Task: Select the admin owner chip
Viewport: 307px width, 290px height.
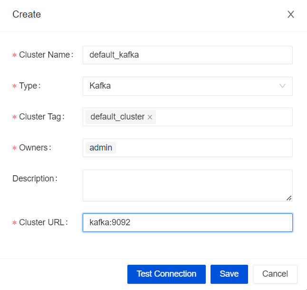Action: tap(101, 148)
